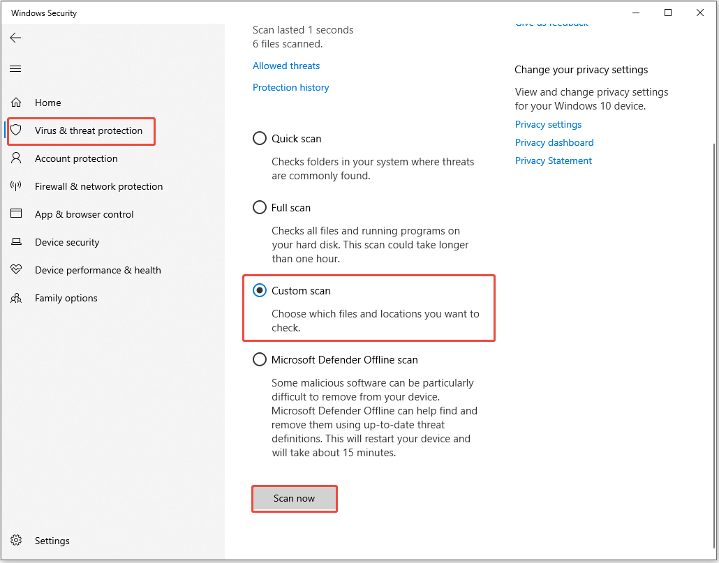Select Virus & threat protection shield icon
The height and width of the screenshot is (563, 719).
[17, 130]
